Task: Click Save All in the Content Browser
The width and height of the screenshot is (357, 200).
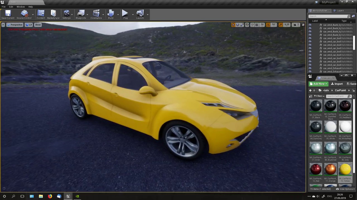Action: coord(351,84)
